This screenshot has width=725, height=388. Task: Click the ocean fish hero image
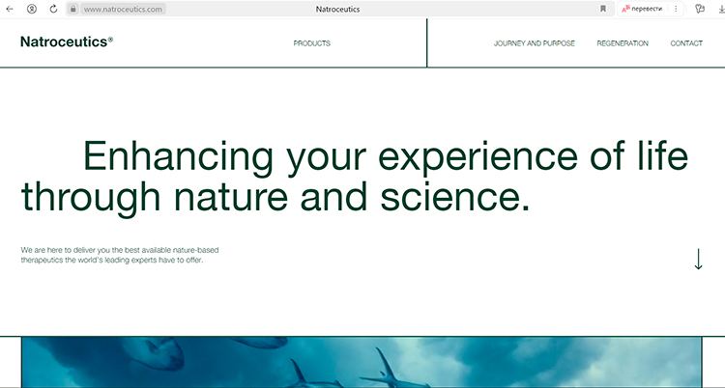pos(361,363)
